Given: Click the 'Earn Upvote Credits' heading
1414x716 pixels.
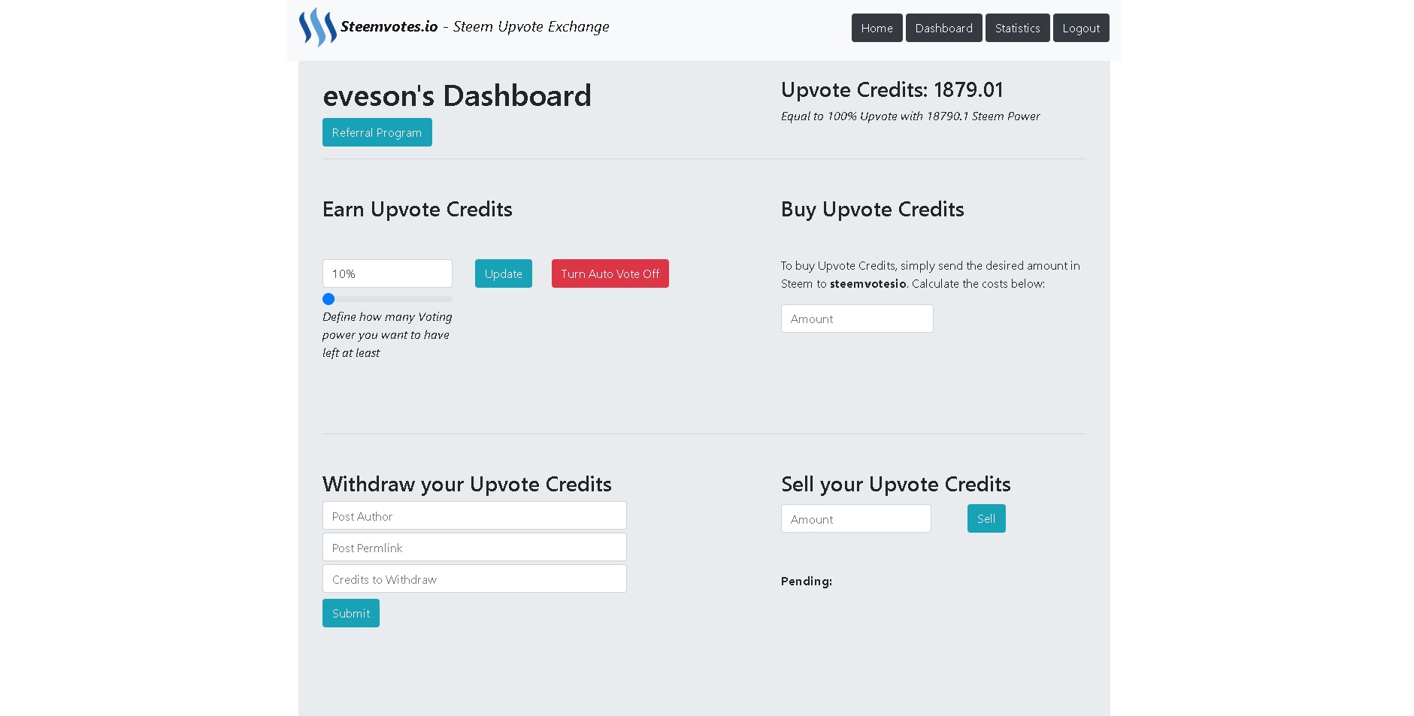Looking at the screenshot, I should click(x=417, y=210).
